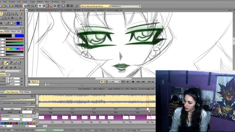The width and height of the screenshot is (235, 132).
Task: Toggle pressure button next to Power
Action: (8, 81)
